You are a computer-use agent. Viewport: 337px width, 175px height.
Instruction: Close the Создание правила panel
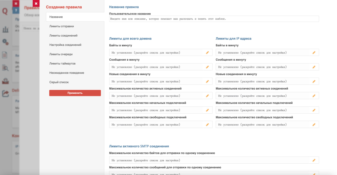[x=36, y=3]
